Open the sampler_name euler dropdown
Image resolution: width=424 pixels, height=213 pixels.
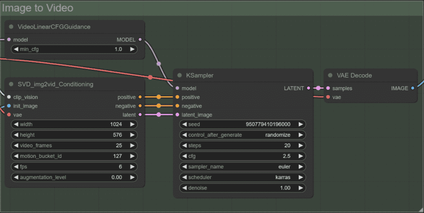coord(243,167)
